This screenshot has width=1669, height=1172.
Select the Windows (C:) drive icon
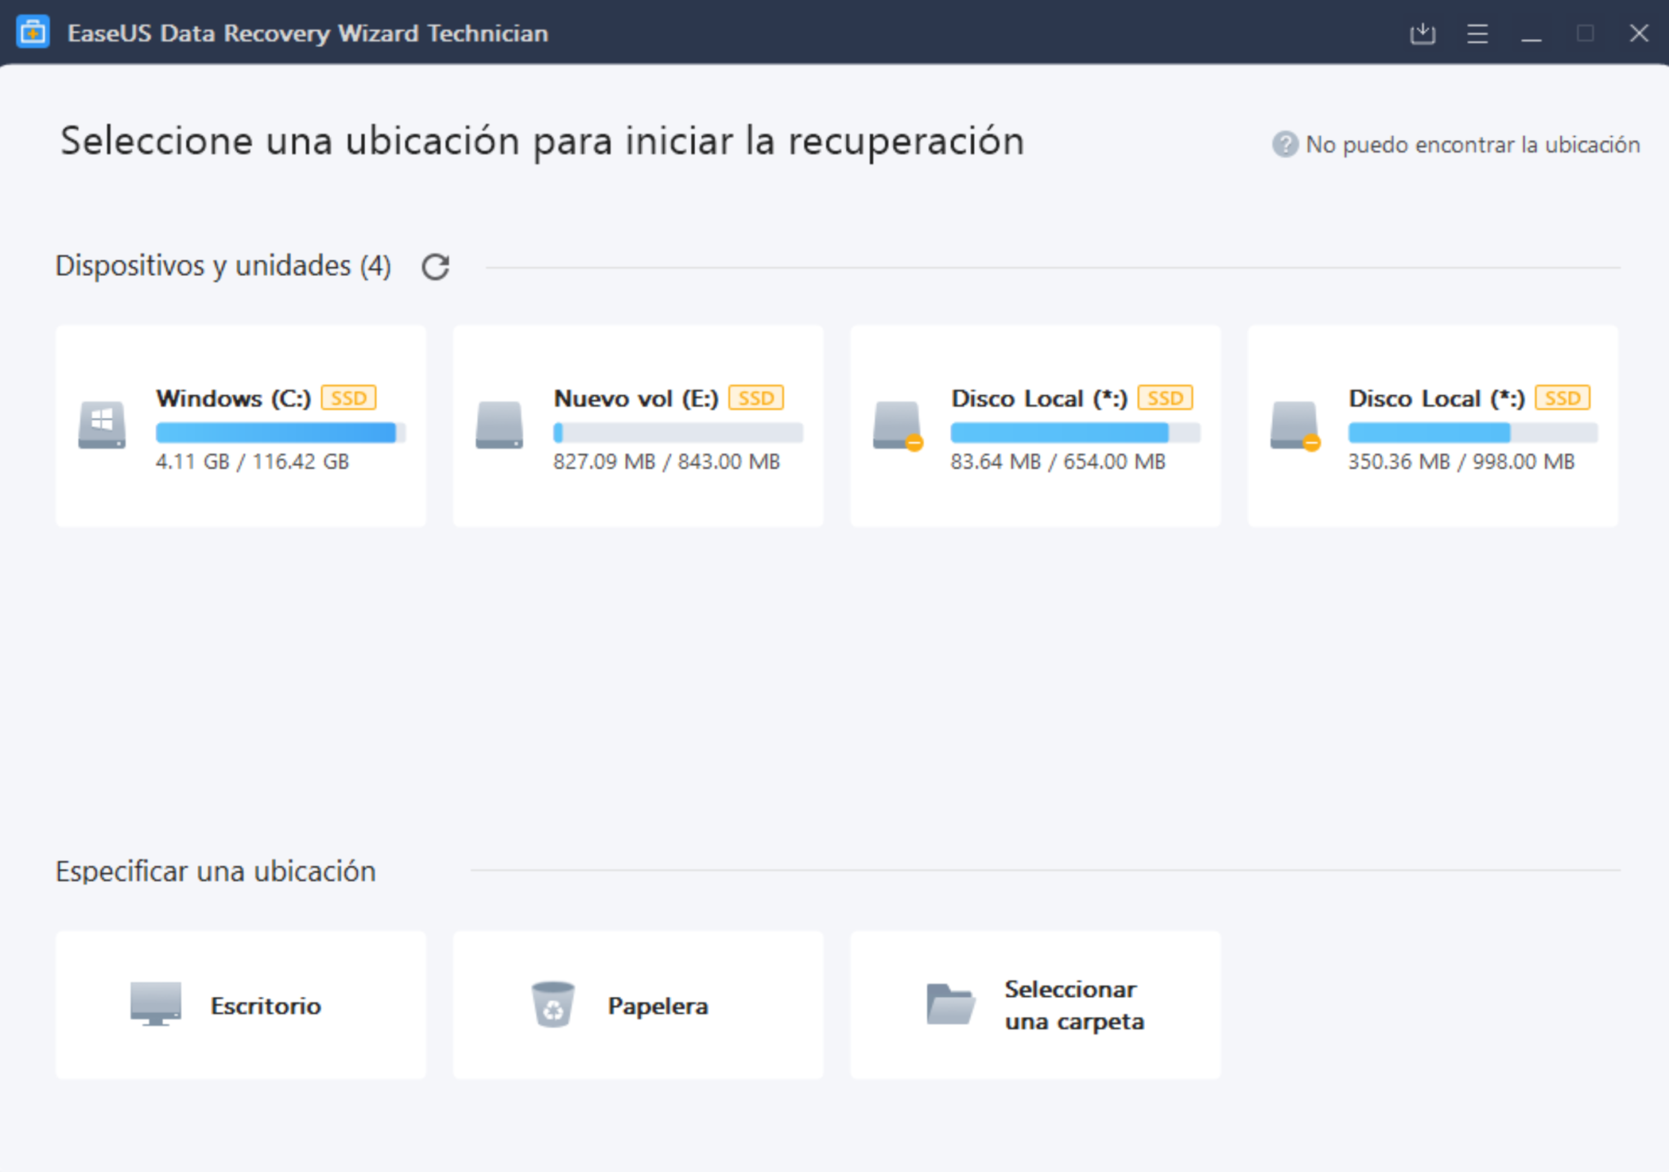click(102, 424)
